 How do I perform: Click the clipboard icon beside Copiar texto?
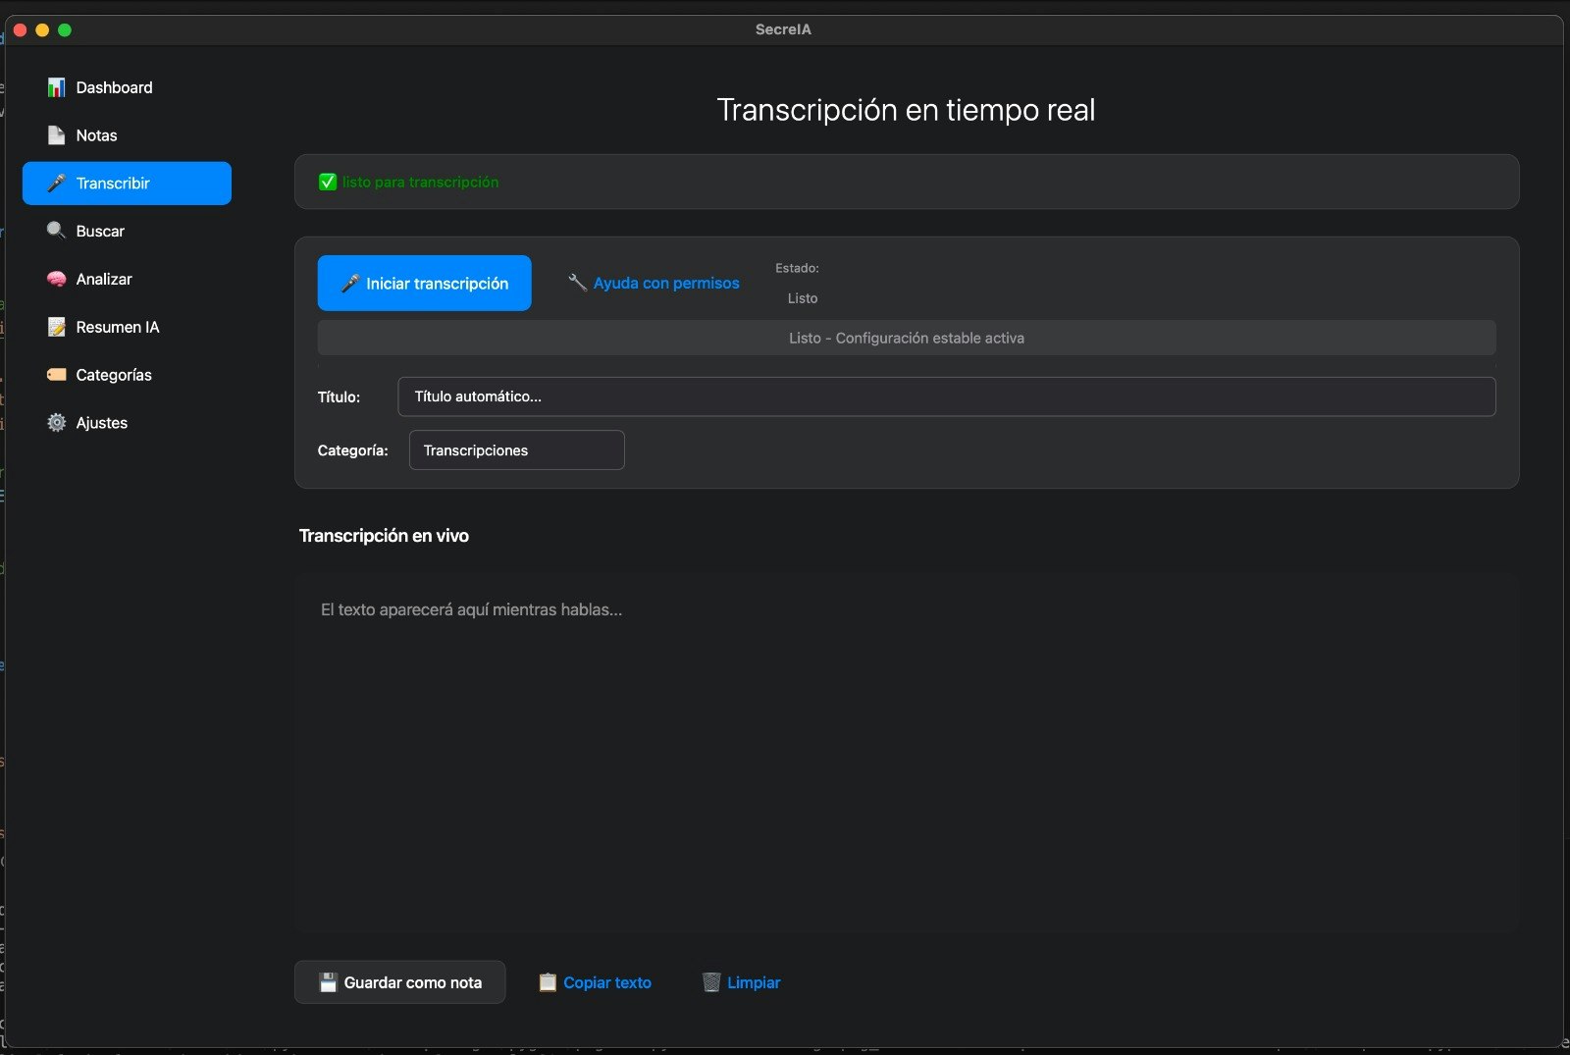pos(548,982)
